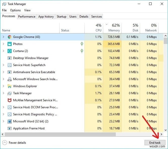Screen dimensions: 168x149
Task: Click the Google Chrome process icon
Action: pyautogui.click(x=10, y=37)
